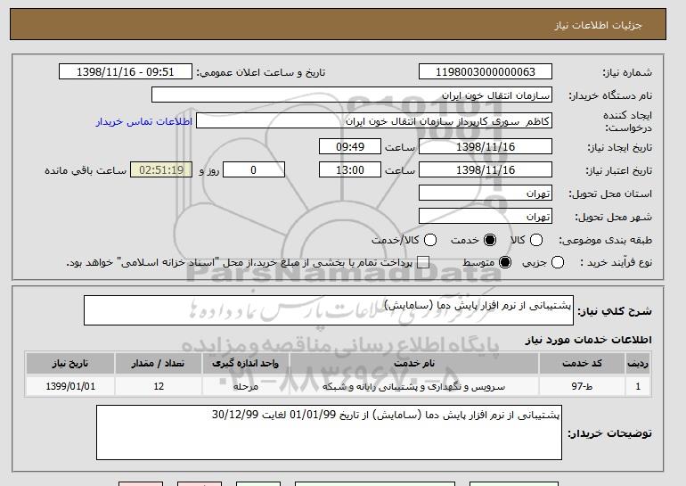Choose the جزیی purchase type radio
Viewport: 686px width, 486px height.
click(x=558, y=262)
